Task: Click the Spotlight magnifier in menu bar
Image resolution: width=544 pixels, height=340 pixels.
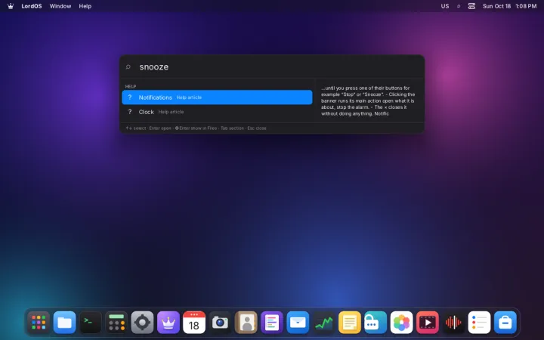Action: coord(459,6)
